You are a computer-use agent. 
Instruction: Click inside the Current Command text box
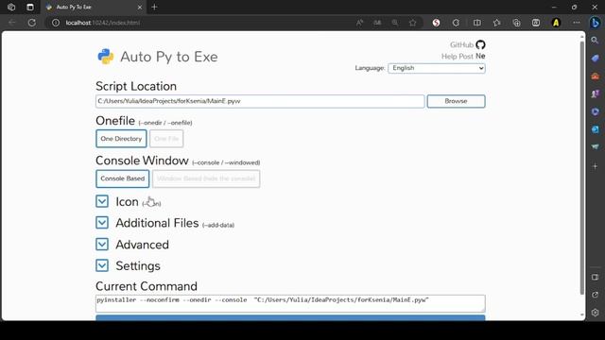[x=290, y=303]
